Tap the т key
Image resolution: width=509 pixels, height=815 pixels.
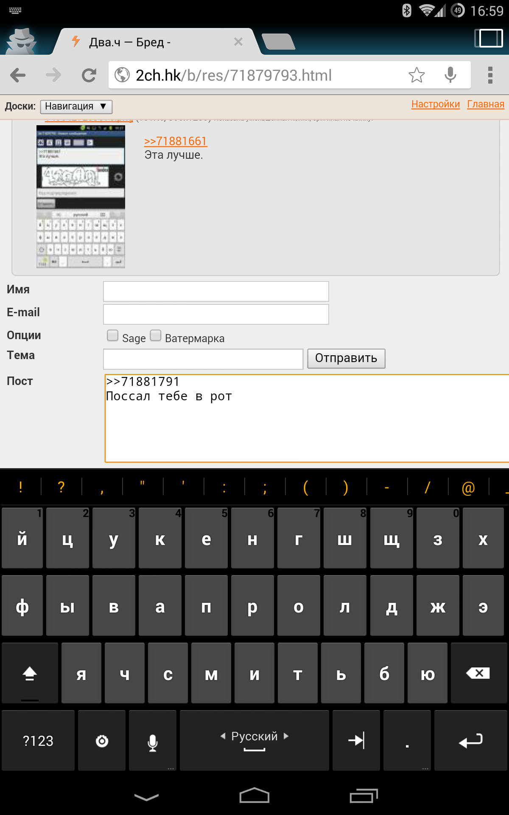click(x=298, y=673)
